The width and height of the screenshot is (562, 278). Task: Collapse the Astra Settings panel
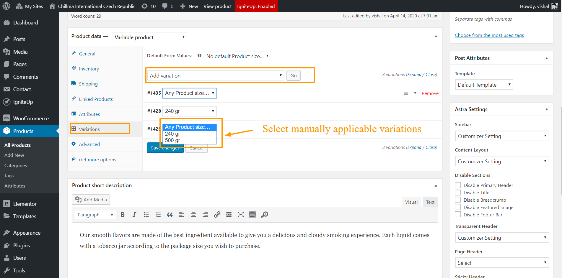click(x=546, y=109)
